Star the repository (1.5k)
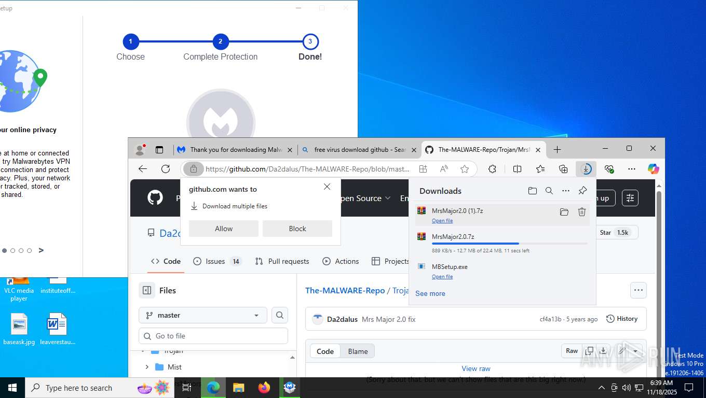Viewport: 706px width, 398px height. pyautogui.click(x=615, y=233)
